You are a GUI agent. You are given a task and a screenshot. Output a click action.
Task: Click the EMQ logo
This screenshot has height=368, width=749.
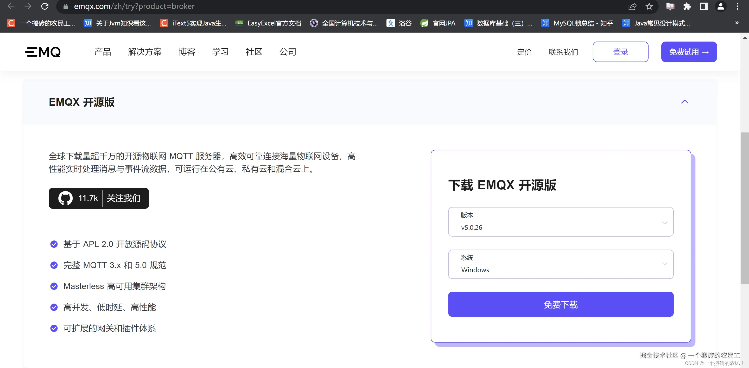coord(42,52)
